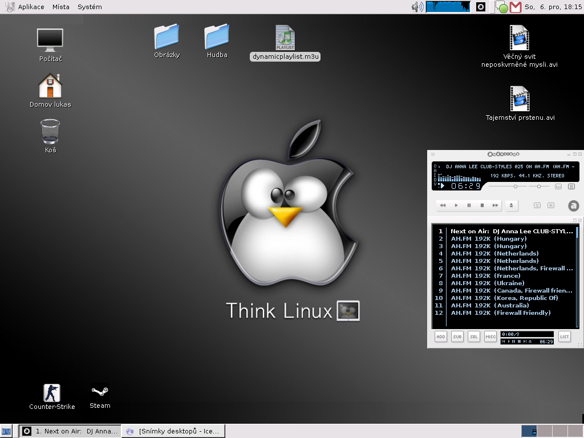Switch to '1. Next on Air: DJ Anna...' taskbar window
Screen dimensions: 584x438
click(70, 431)
